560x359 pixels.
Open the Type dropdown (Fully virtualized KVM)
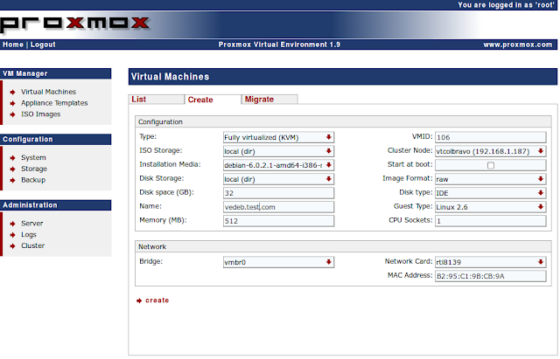[x=278, y=138]
